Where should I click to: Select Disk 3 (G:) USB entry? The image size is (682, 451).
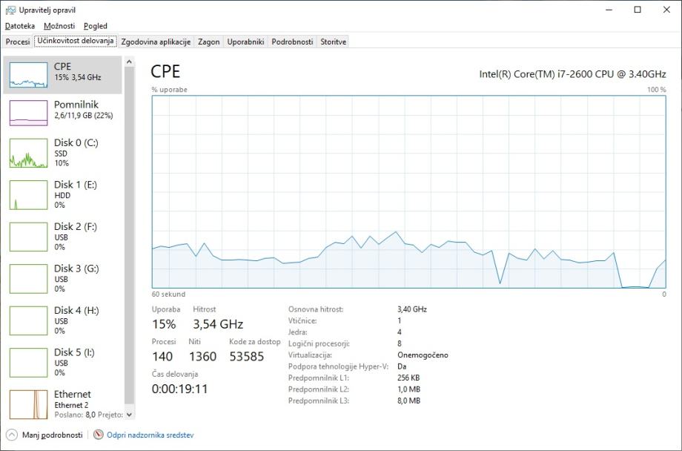tap(28, 279)
